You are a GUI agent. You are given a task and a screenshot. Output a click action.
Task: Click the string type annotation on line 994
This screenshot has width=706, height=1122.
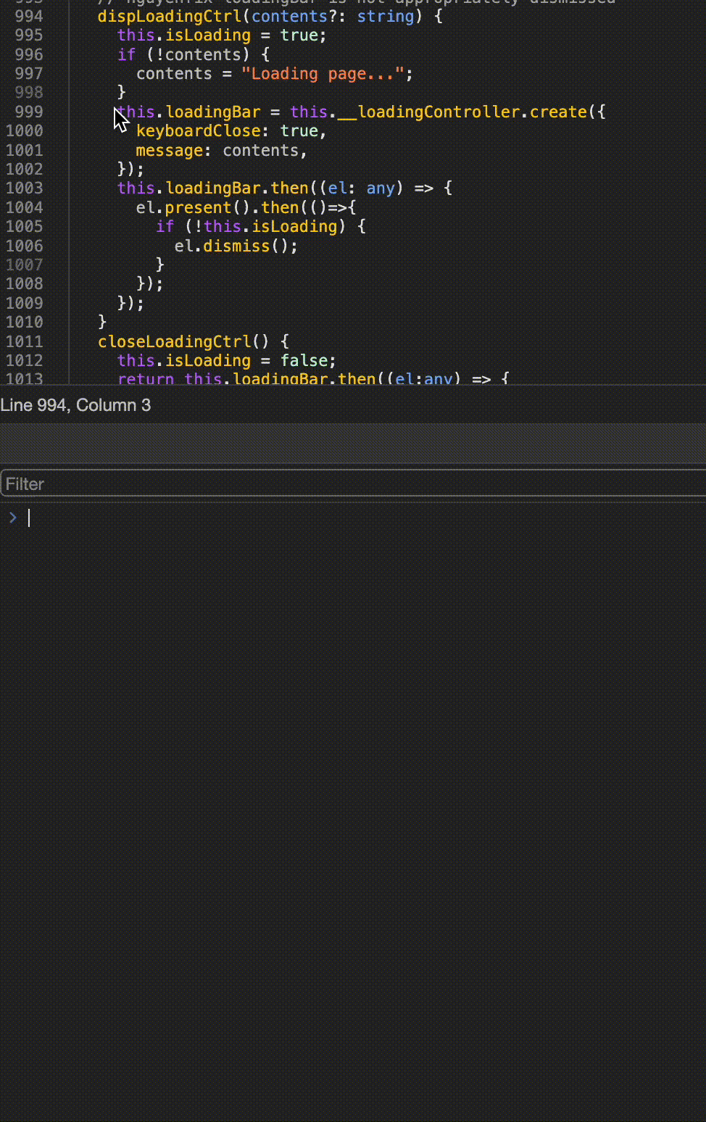click(385, 16)
